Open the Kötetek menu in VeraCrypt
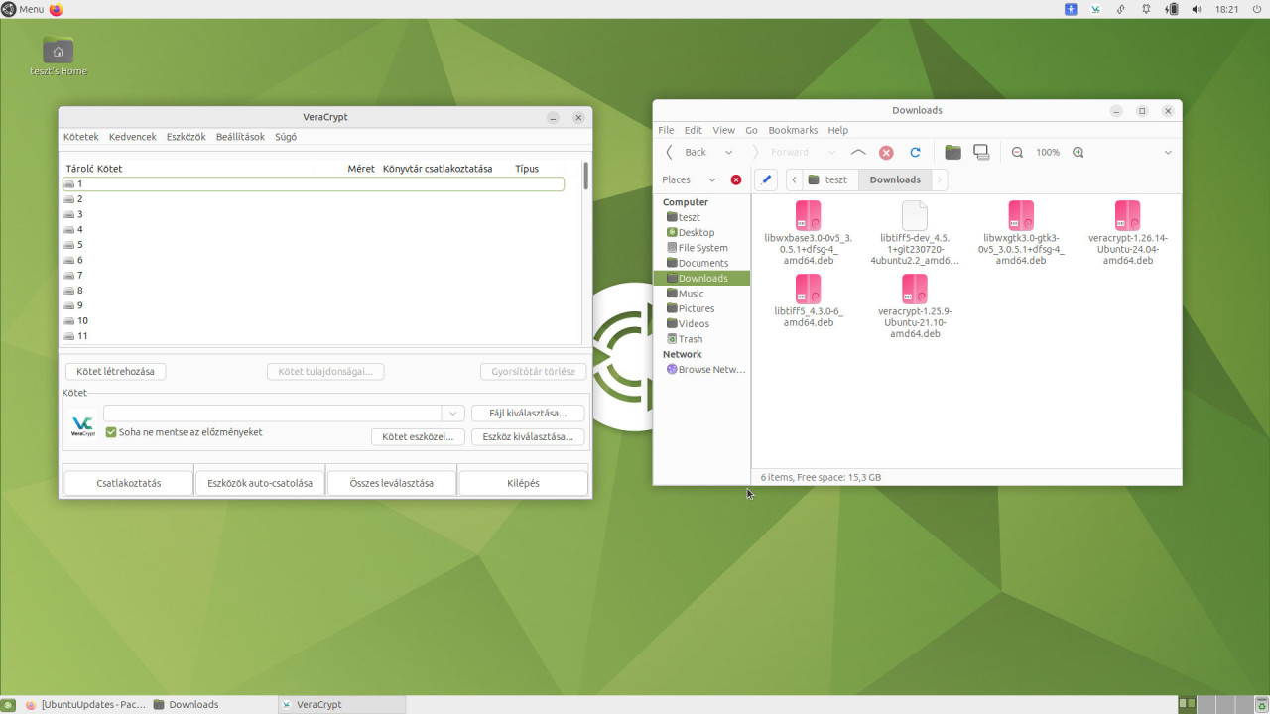Viewport: 1270px width, 714px height. coord(81,137)
